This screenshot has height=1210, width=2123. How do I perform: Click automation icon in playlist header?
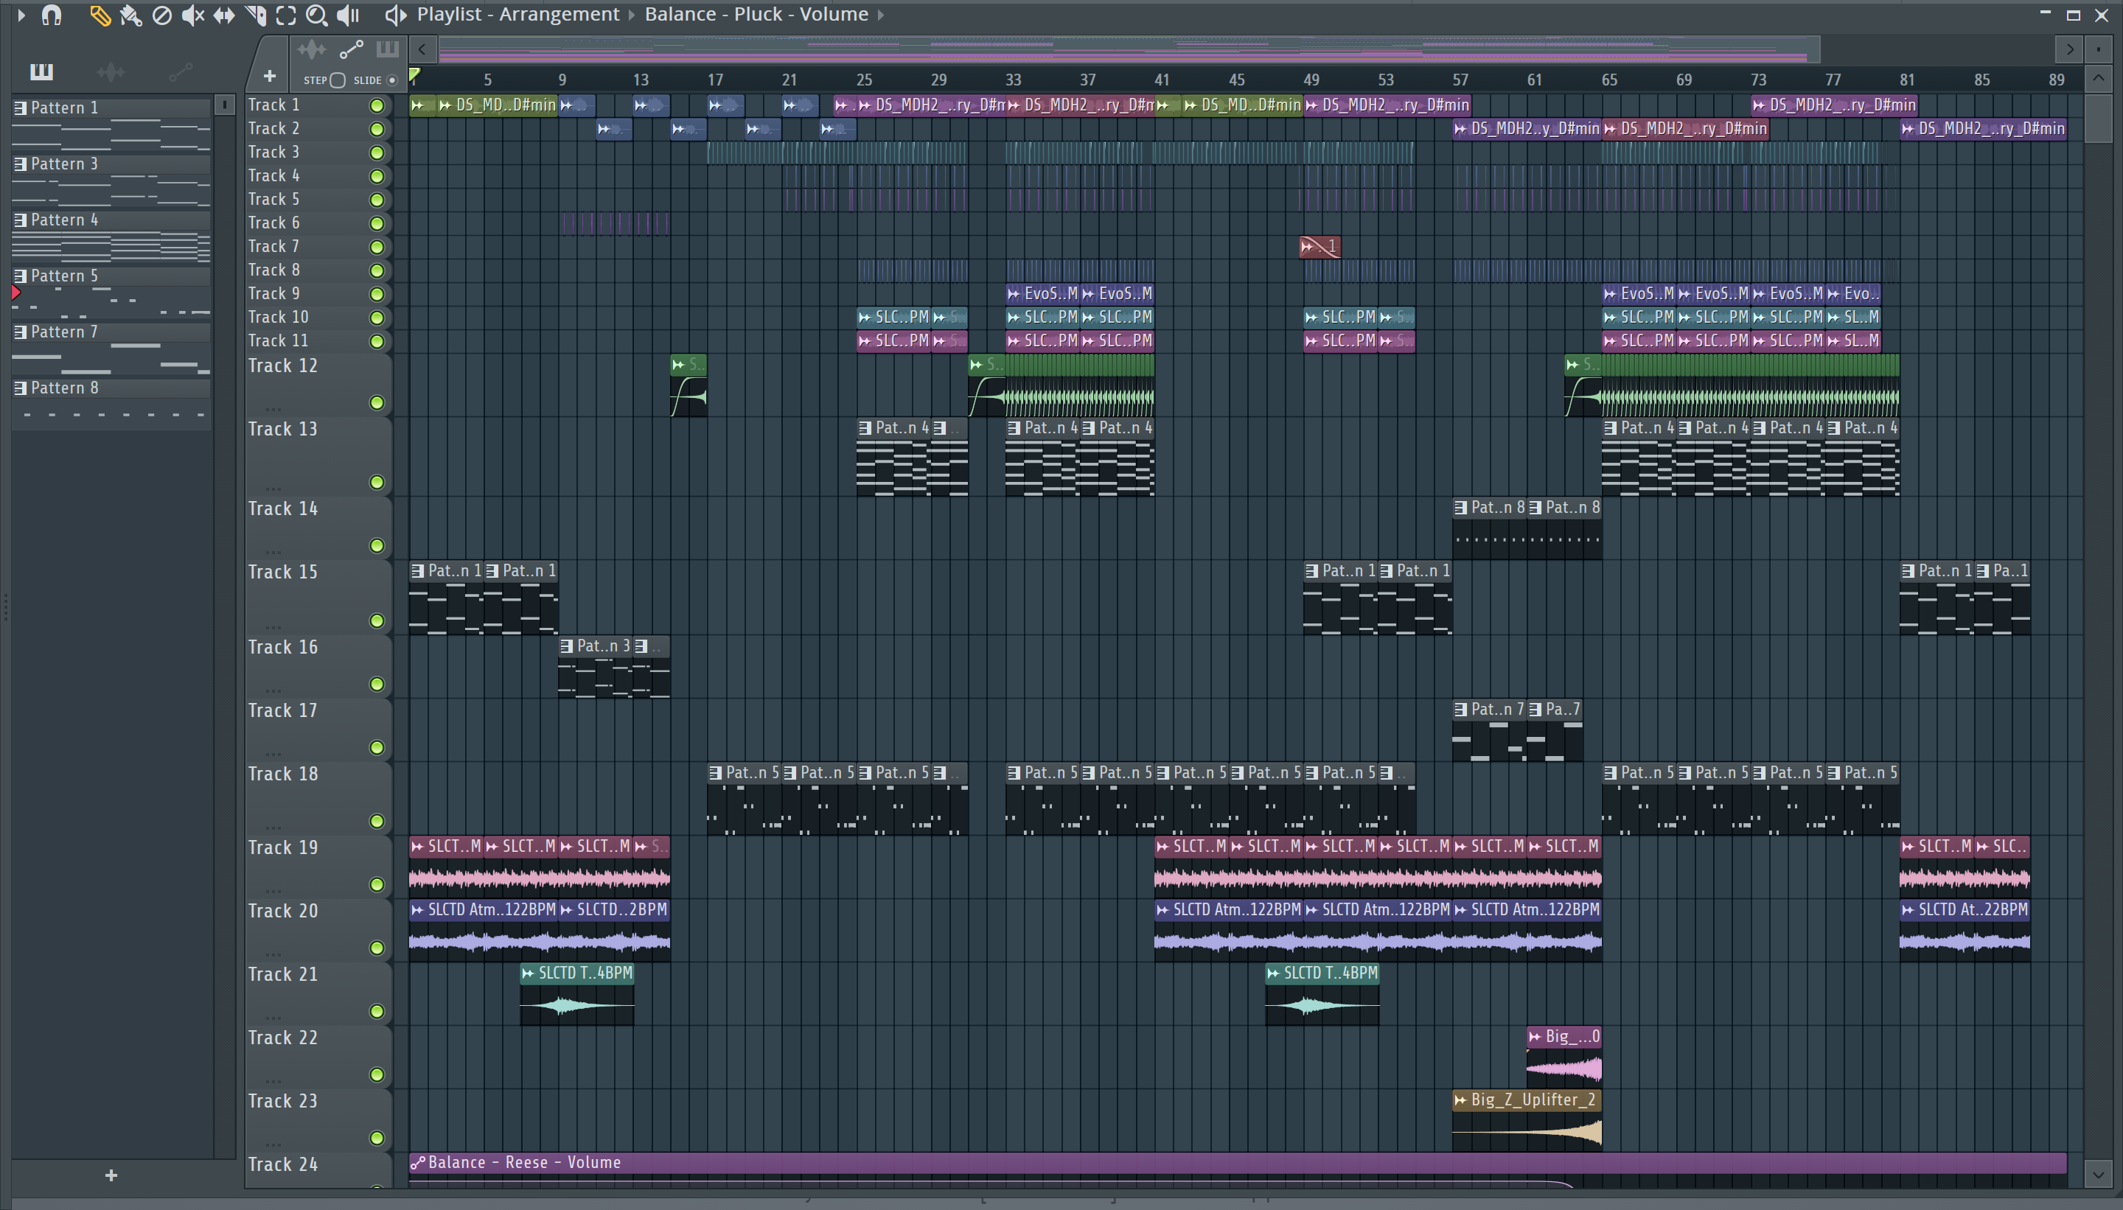coord(352,50)
